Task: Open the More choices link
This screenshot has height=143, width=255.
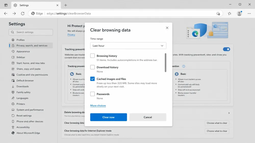Action: (98, 105)
